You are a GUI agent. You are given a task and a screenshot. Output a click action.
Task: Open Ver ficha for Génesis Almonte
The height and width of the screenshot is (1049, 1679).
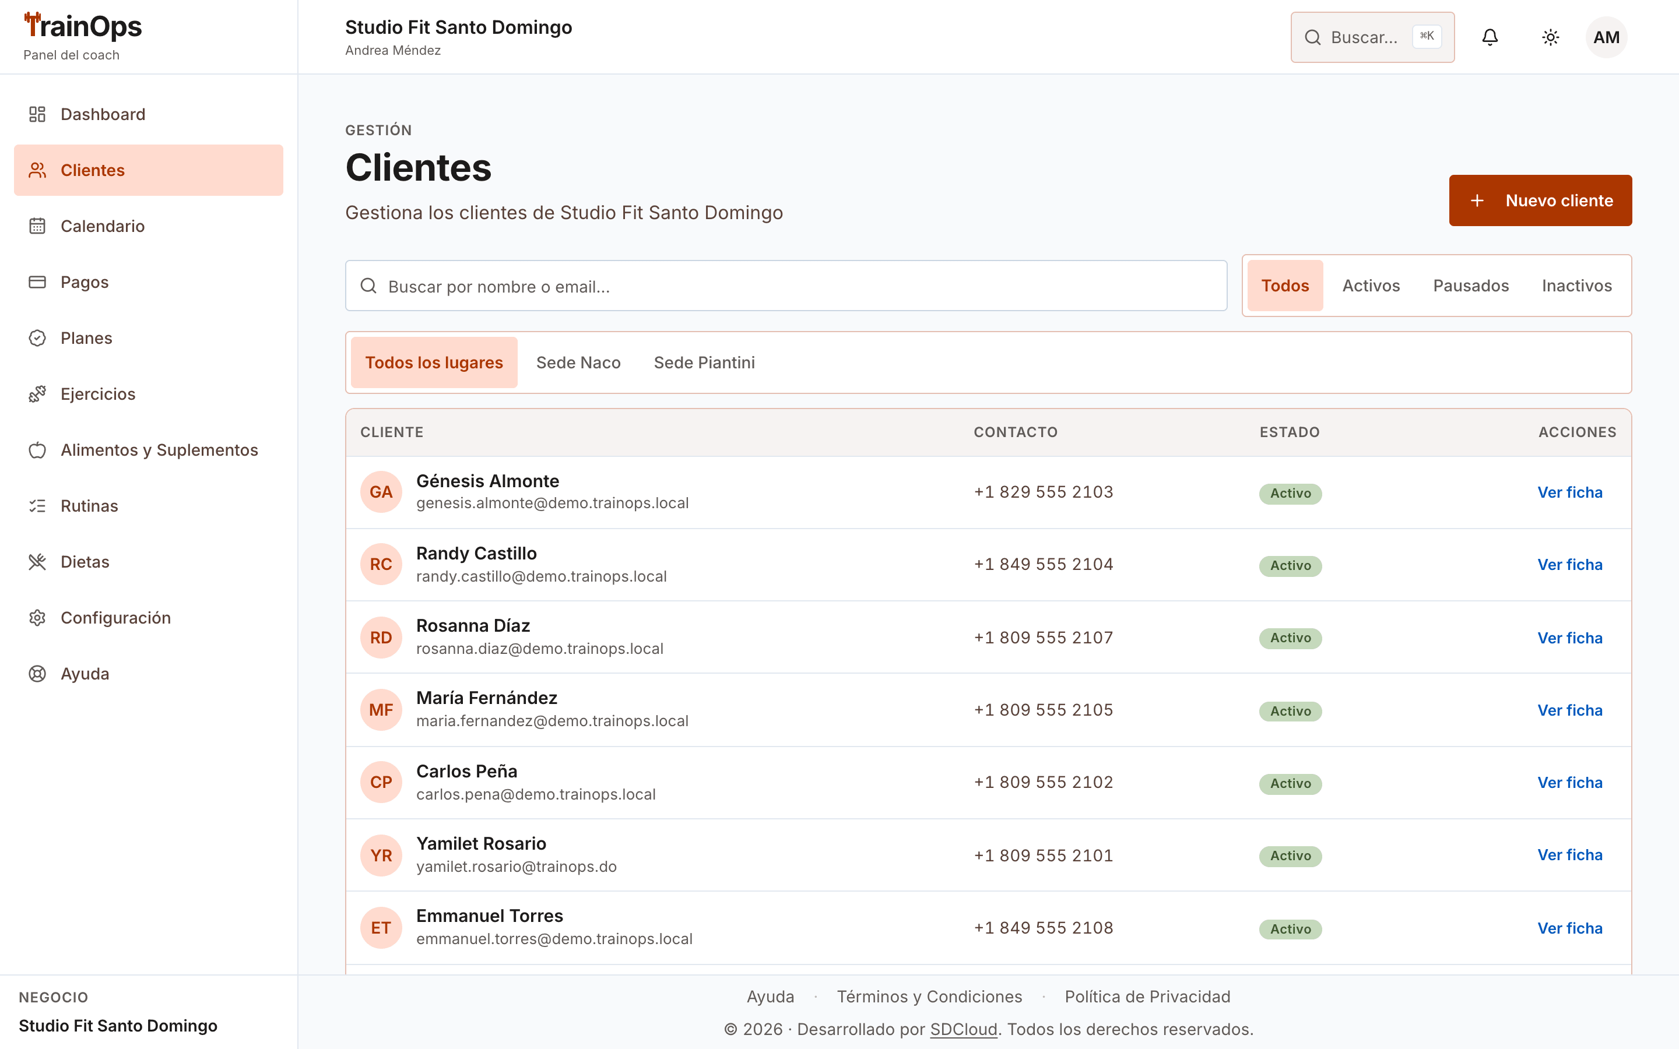tap(1570, 492)
